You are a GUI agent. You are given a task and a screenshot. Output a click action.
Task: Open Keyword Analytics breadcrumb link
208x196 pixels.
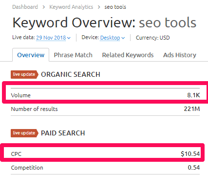[x=71, y=7]
